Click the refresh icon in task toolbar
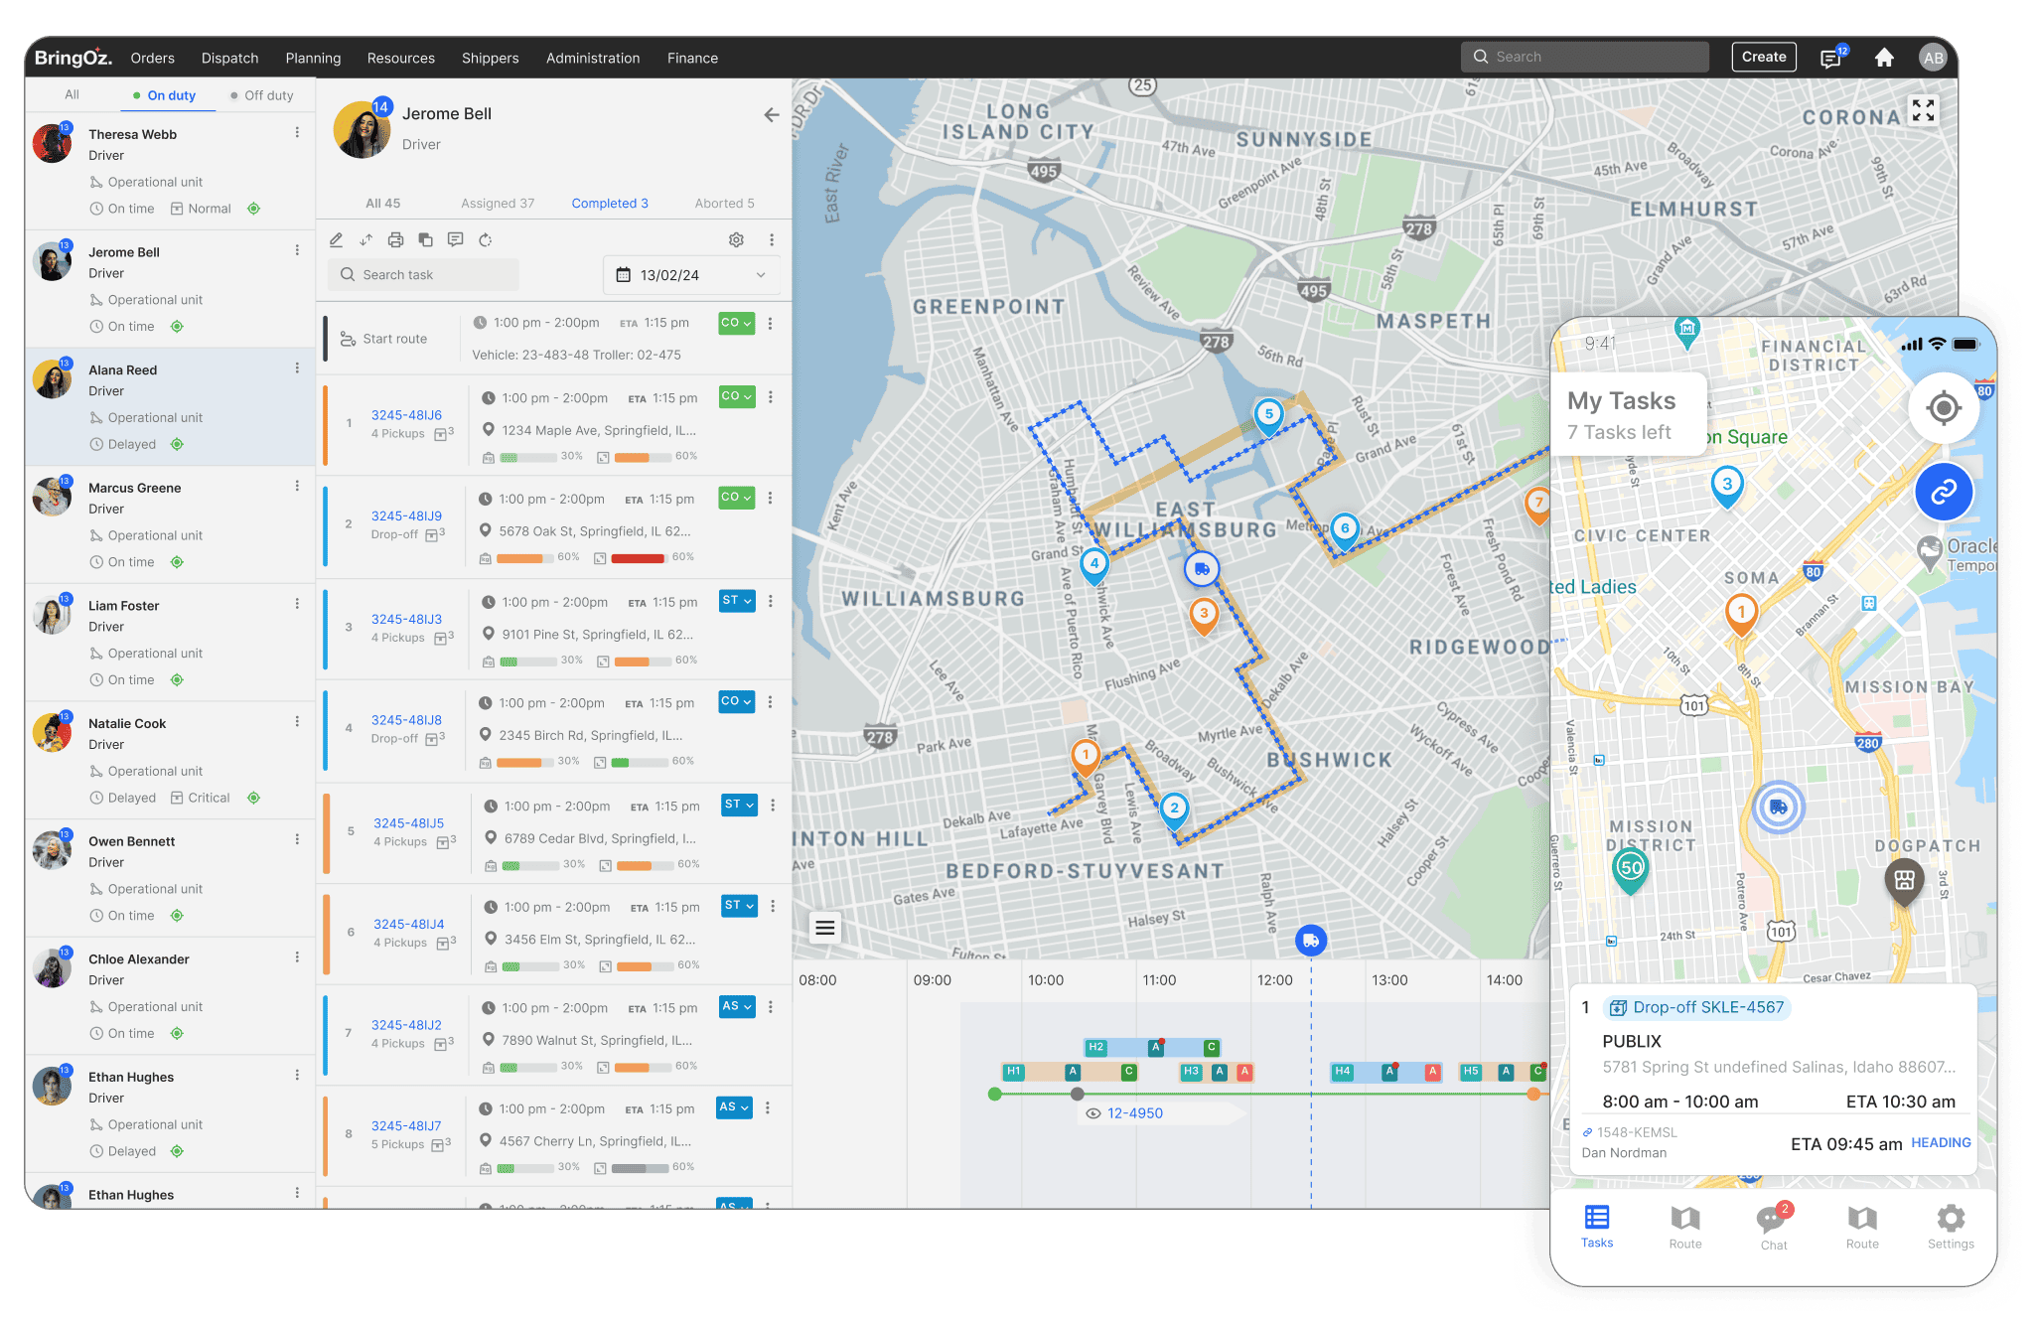2037x1324 pixels. (485, 239)
